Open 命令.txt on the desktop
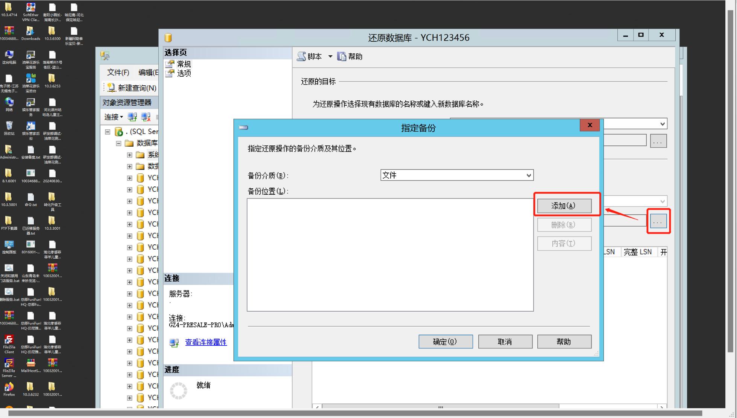Viewport: 737px width, 418px height. pos(30,199)
